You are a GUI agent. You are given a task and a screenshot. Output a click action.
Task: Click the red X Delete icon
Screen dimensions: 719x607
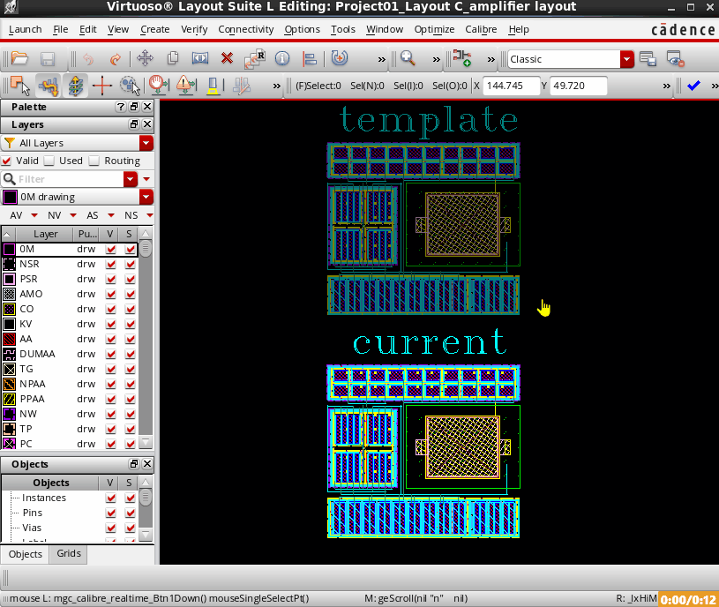pos(227,59)
